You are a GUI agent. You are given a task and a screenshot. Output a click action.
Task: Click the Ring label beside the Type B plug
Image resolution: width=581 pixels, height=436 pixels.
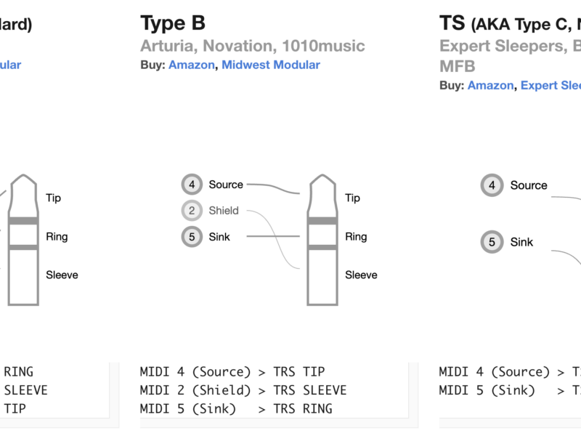click(356, 236)
